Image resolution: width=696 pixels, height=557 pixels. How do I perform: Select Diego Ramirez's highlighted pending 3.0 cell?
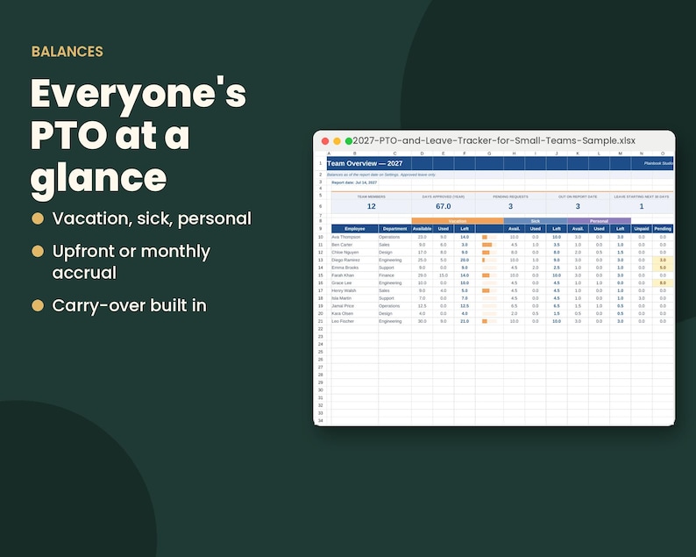[x=663, y=260]
